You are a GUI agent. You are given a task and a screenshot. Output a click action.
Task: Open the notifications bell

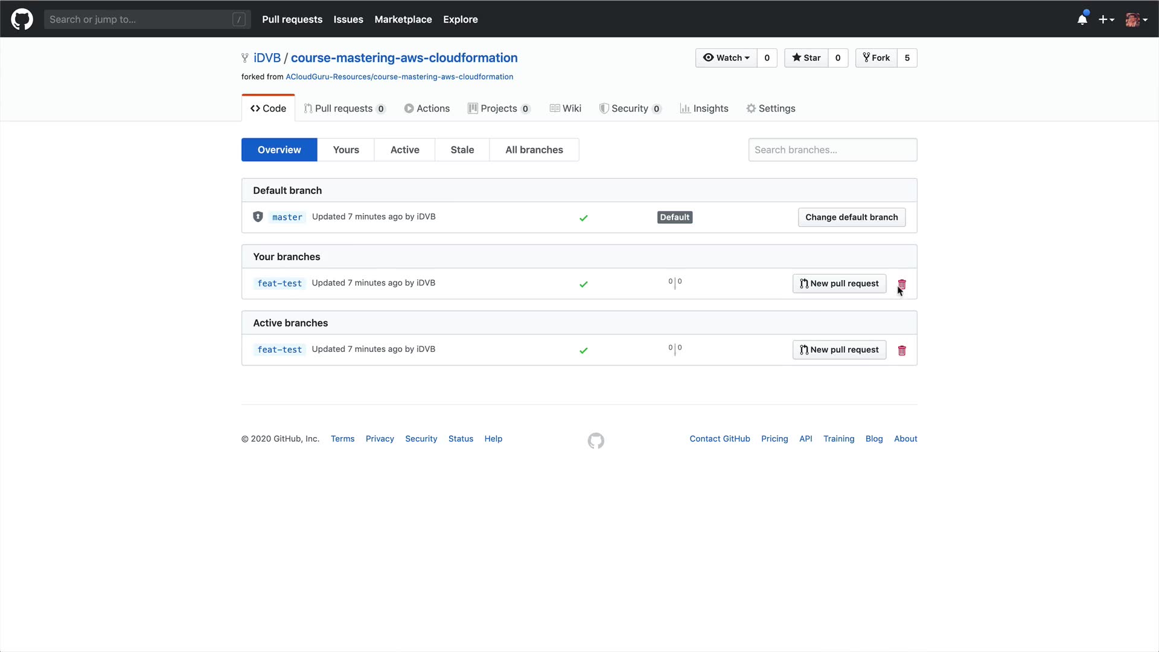click(1082, 19)
